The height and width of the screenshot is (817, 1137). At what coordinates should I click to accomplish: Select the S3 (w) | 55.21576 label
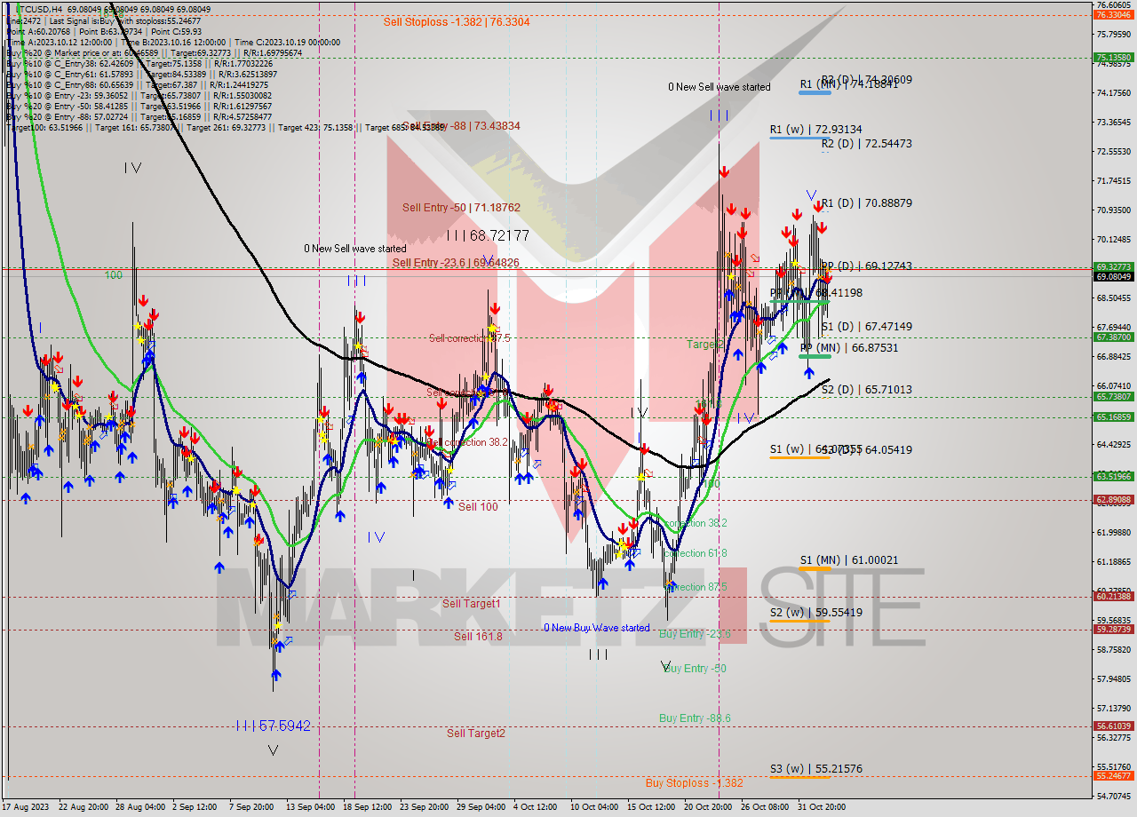tap(816, 768)
